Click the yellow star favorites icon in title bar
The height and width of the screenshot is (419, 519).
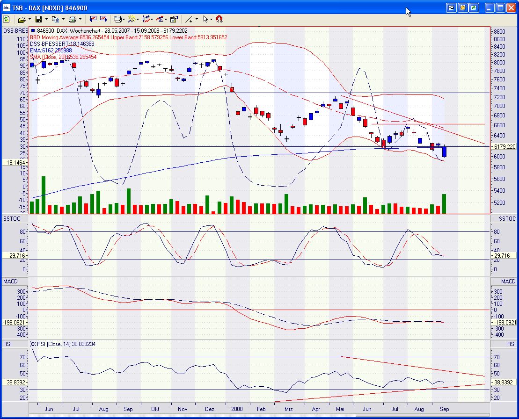pos(462,7)
